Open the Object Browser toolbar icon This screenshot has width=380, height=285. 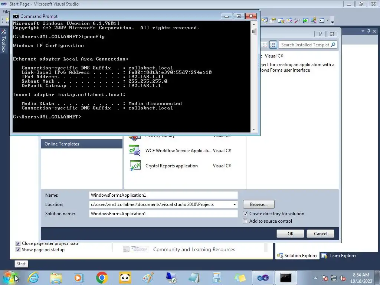coord(289,21)
